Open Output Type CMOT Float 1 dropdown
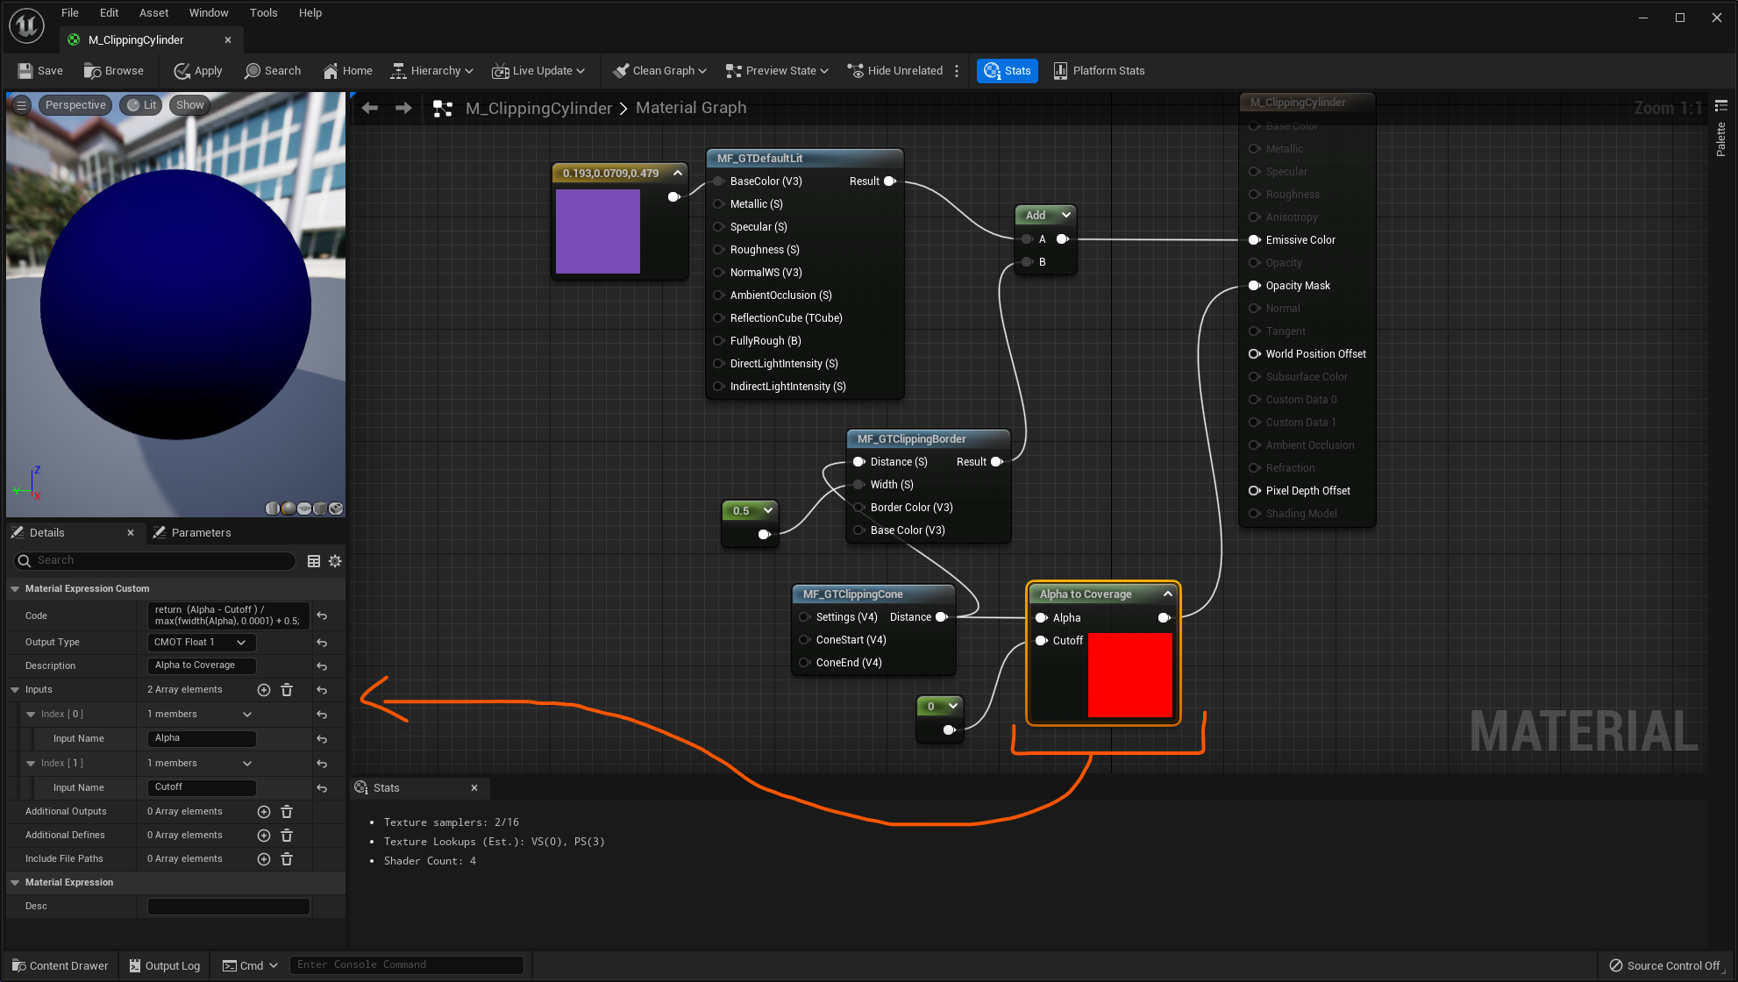The height and width of the screenshot is (982, 1738). pyautogui.click(x=201, y=643)
